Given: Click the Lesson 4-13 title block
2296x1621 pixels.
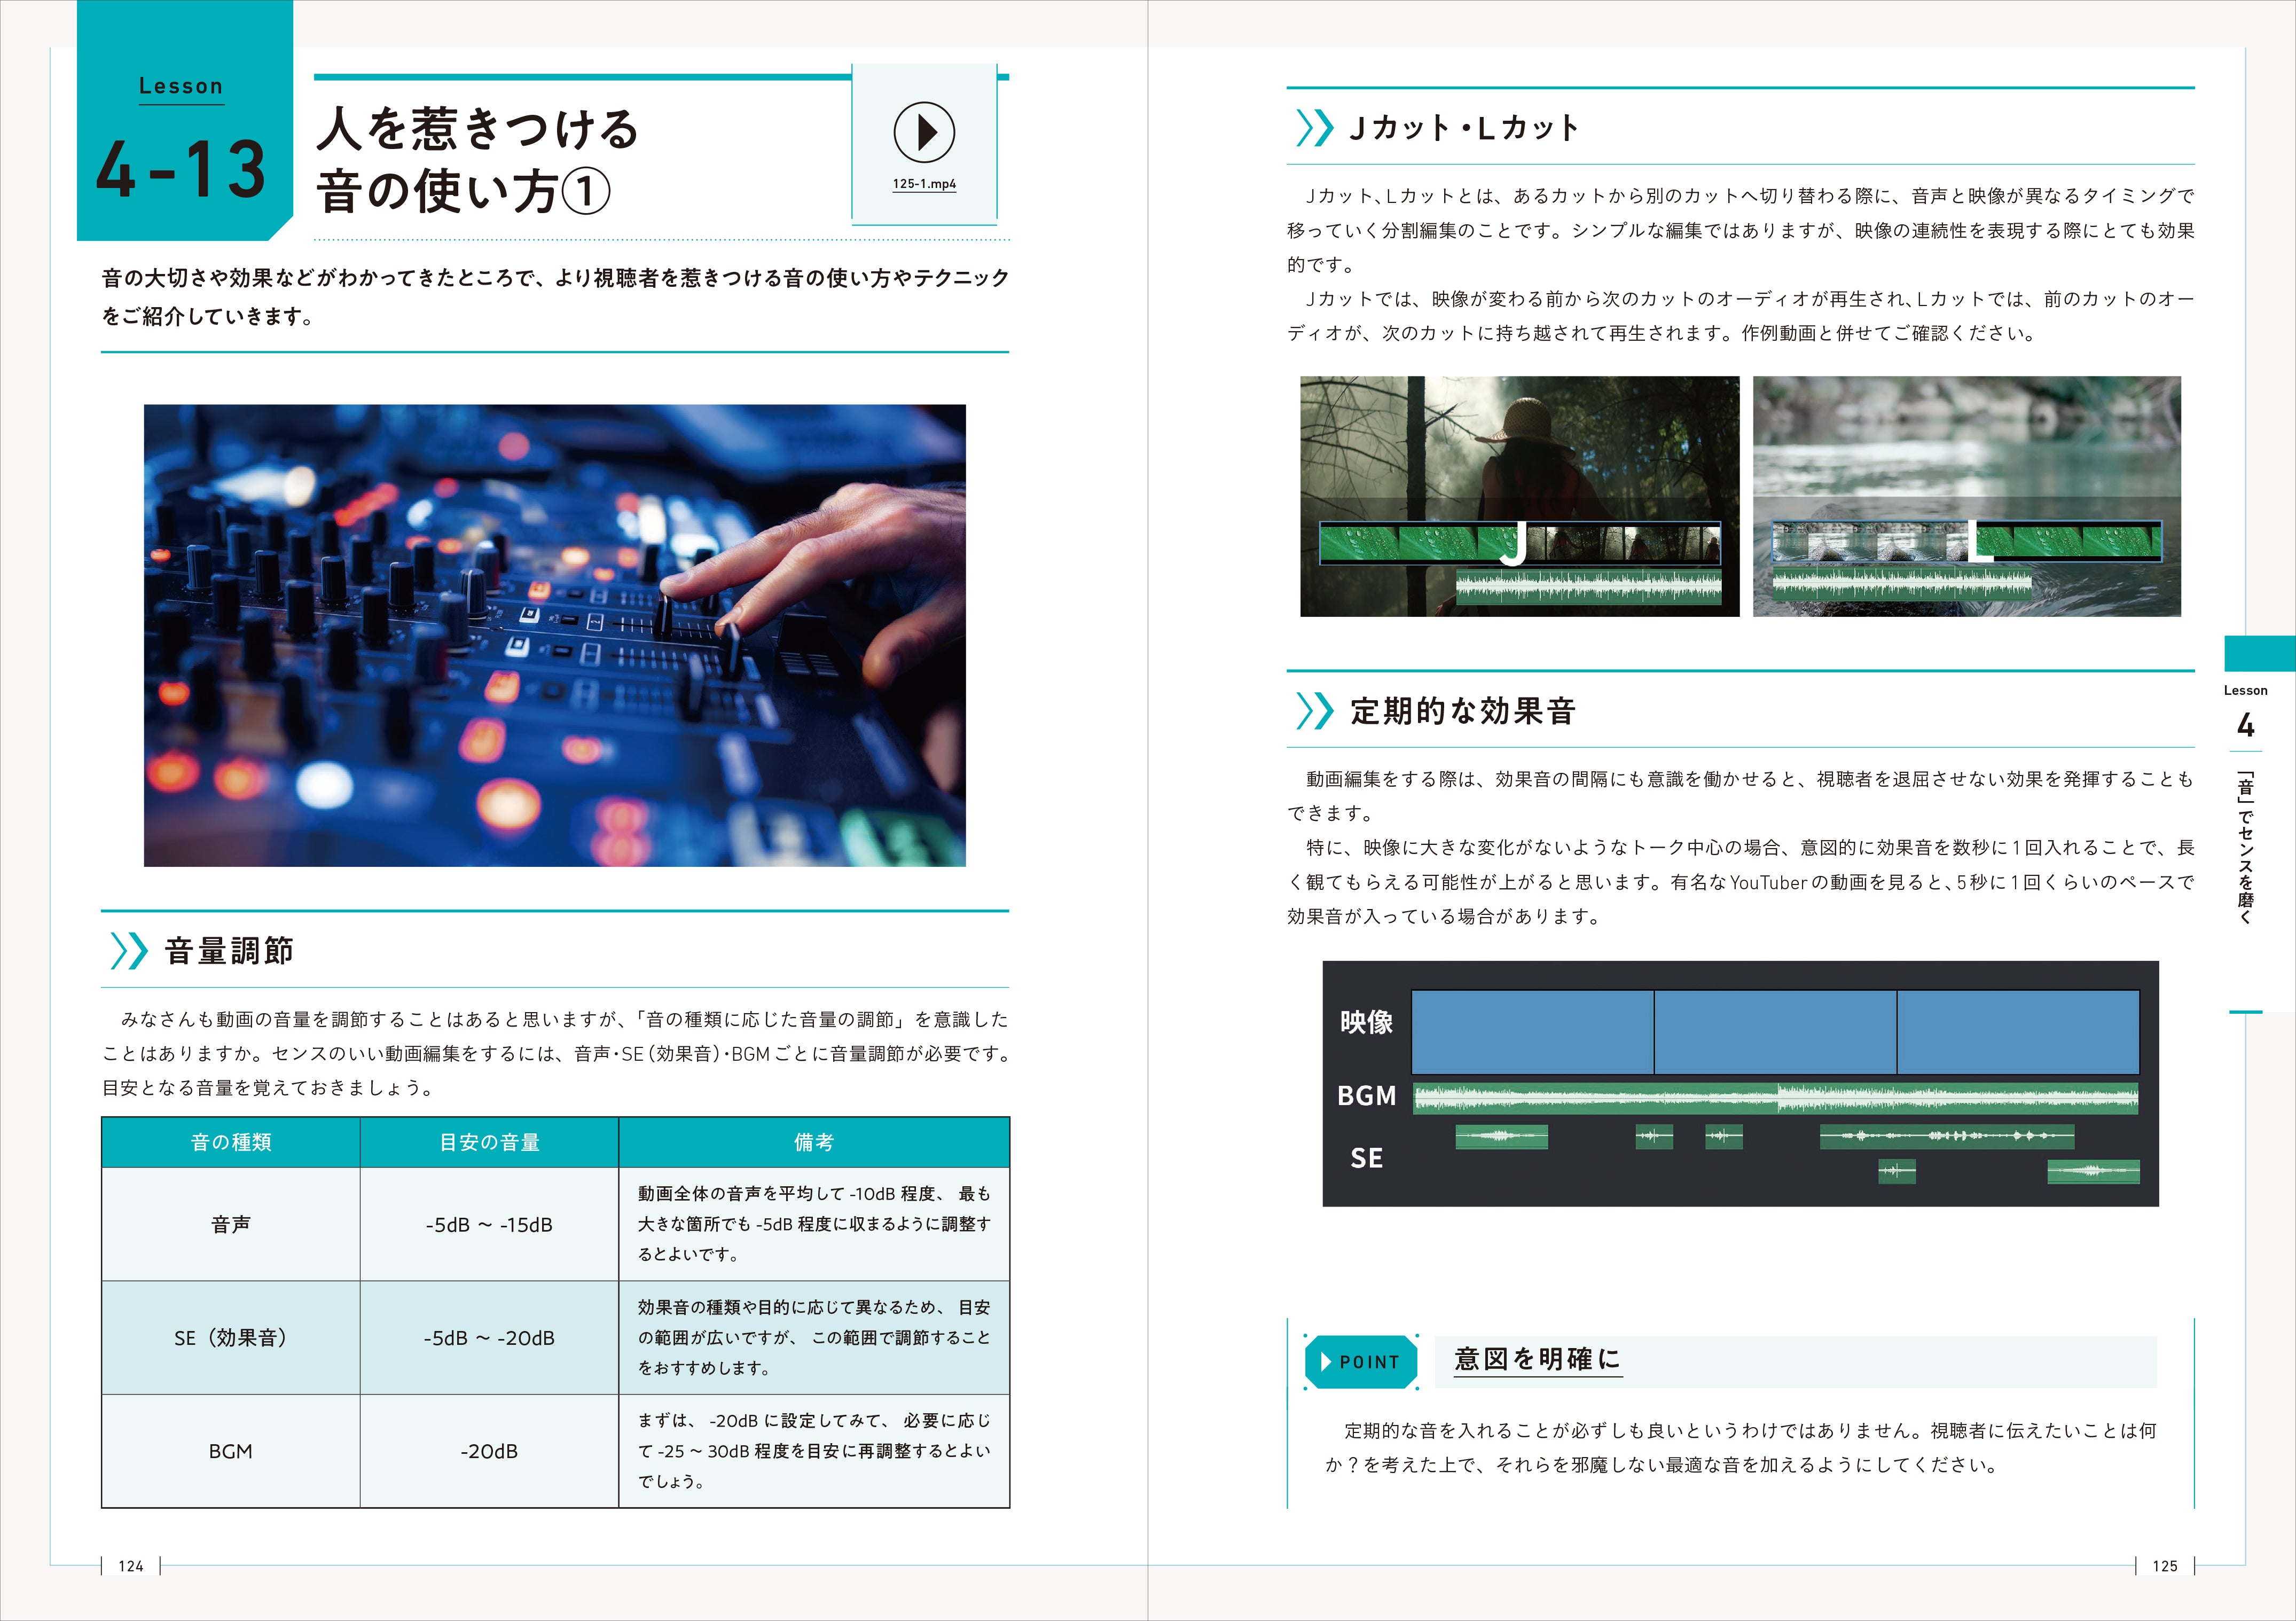Looking at the screenshot, I should [185, 120].
